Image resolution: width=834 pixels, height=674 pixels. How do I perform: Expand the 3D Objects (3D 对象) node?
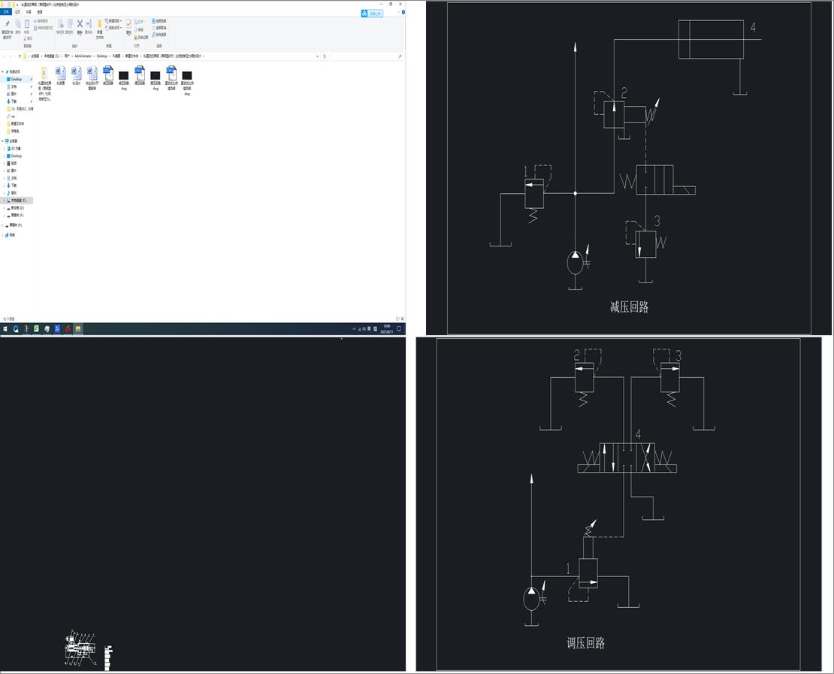tap(5, 149)
